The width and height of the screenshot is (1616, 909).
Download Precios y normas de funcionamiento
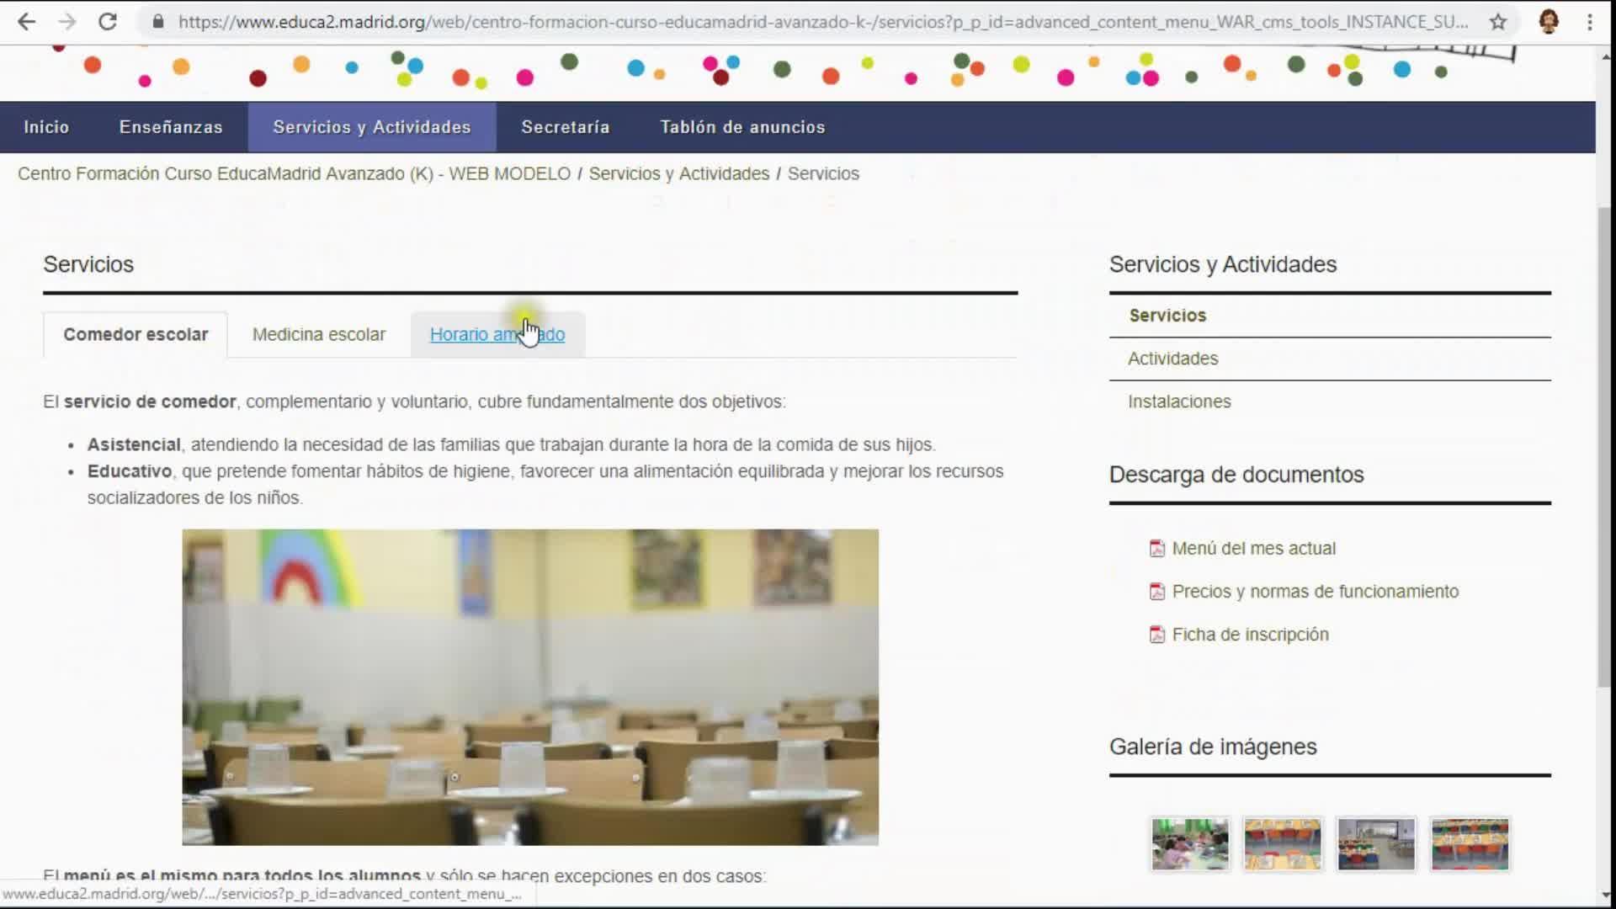[x=1315, y=592]
